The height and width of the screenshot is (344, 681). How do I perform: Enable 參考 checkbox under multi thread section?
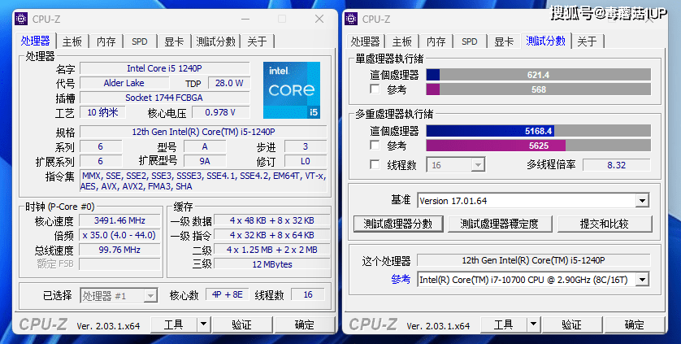375,145
